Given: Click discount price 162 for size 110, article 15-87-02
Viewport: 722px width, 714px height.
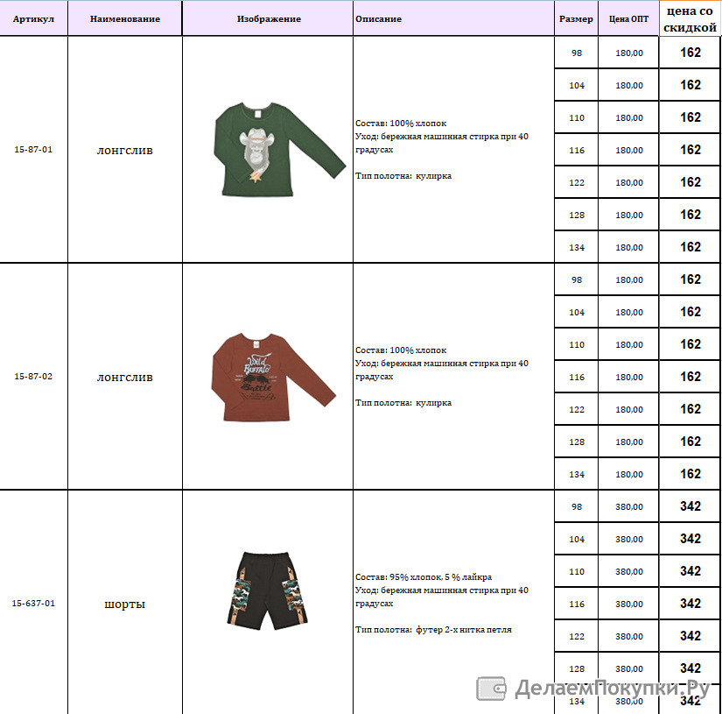Looking at the screenshot, I should tap(690, 344).
